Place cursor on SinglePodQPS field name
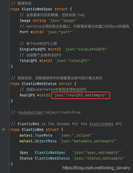This screenshot has width=133, height=173. 32,49
